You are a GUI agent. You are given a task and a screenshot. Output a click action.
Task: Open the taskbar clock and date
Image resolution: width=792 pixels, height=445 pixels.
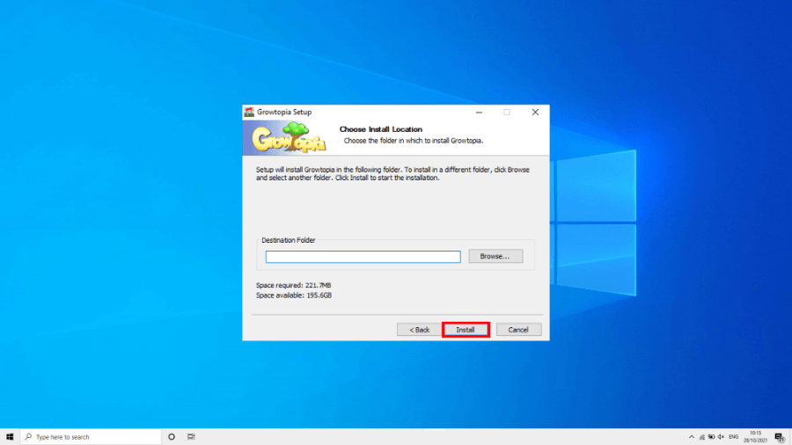point(755,437)
